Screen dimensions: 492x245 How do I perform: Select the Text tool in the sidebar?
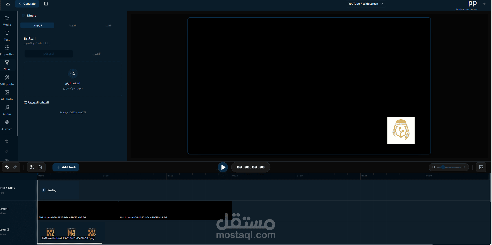pyautogui.click(x=7, y=36)
